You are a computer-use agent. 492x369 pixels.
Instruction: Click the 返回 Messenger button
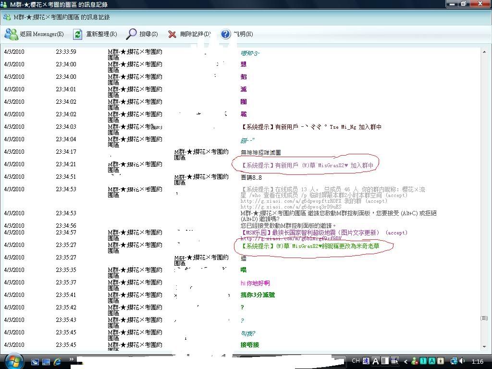[34, 34]
